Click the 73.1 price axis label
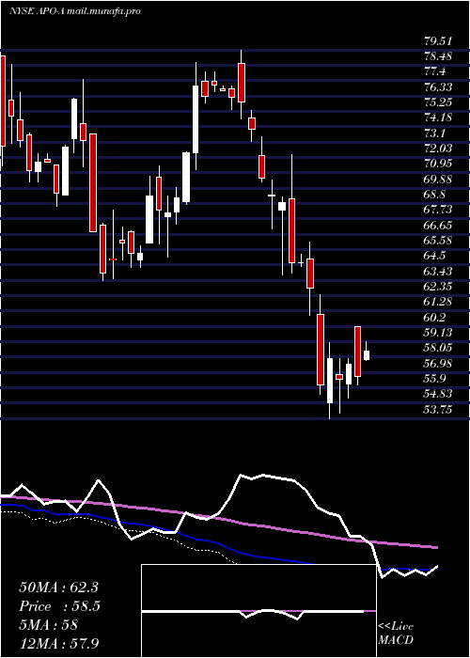470x658 pixels. (x=434, y=133)
